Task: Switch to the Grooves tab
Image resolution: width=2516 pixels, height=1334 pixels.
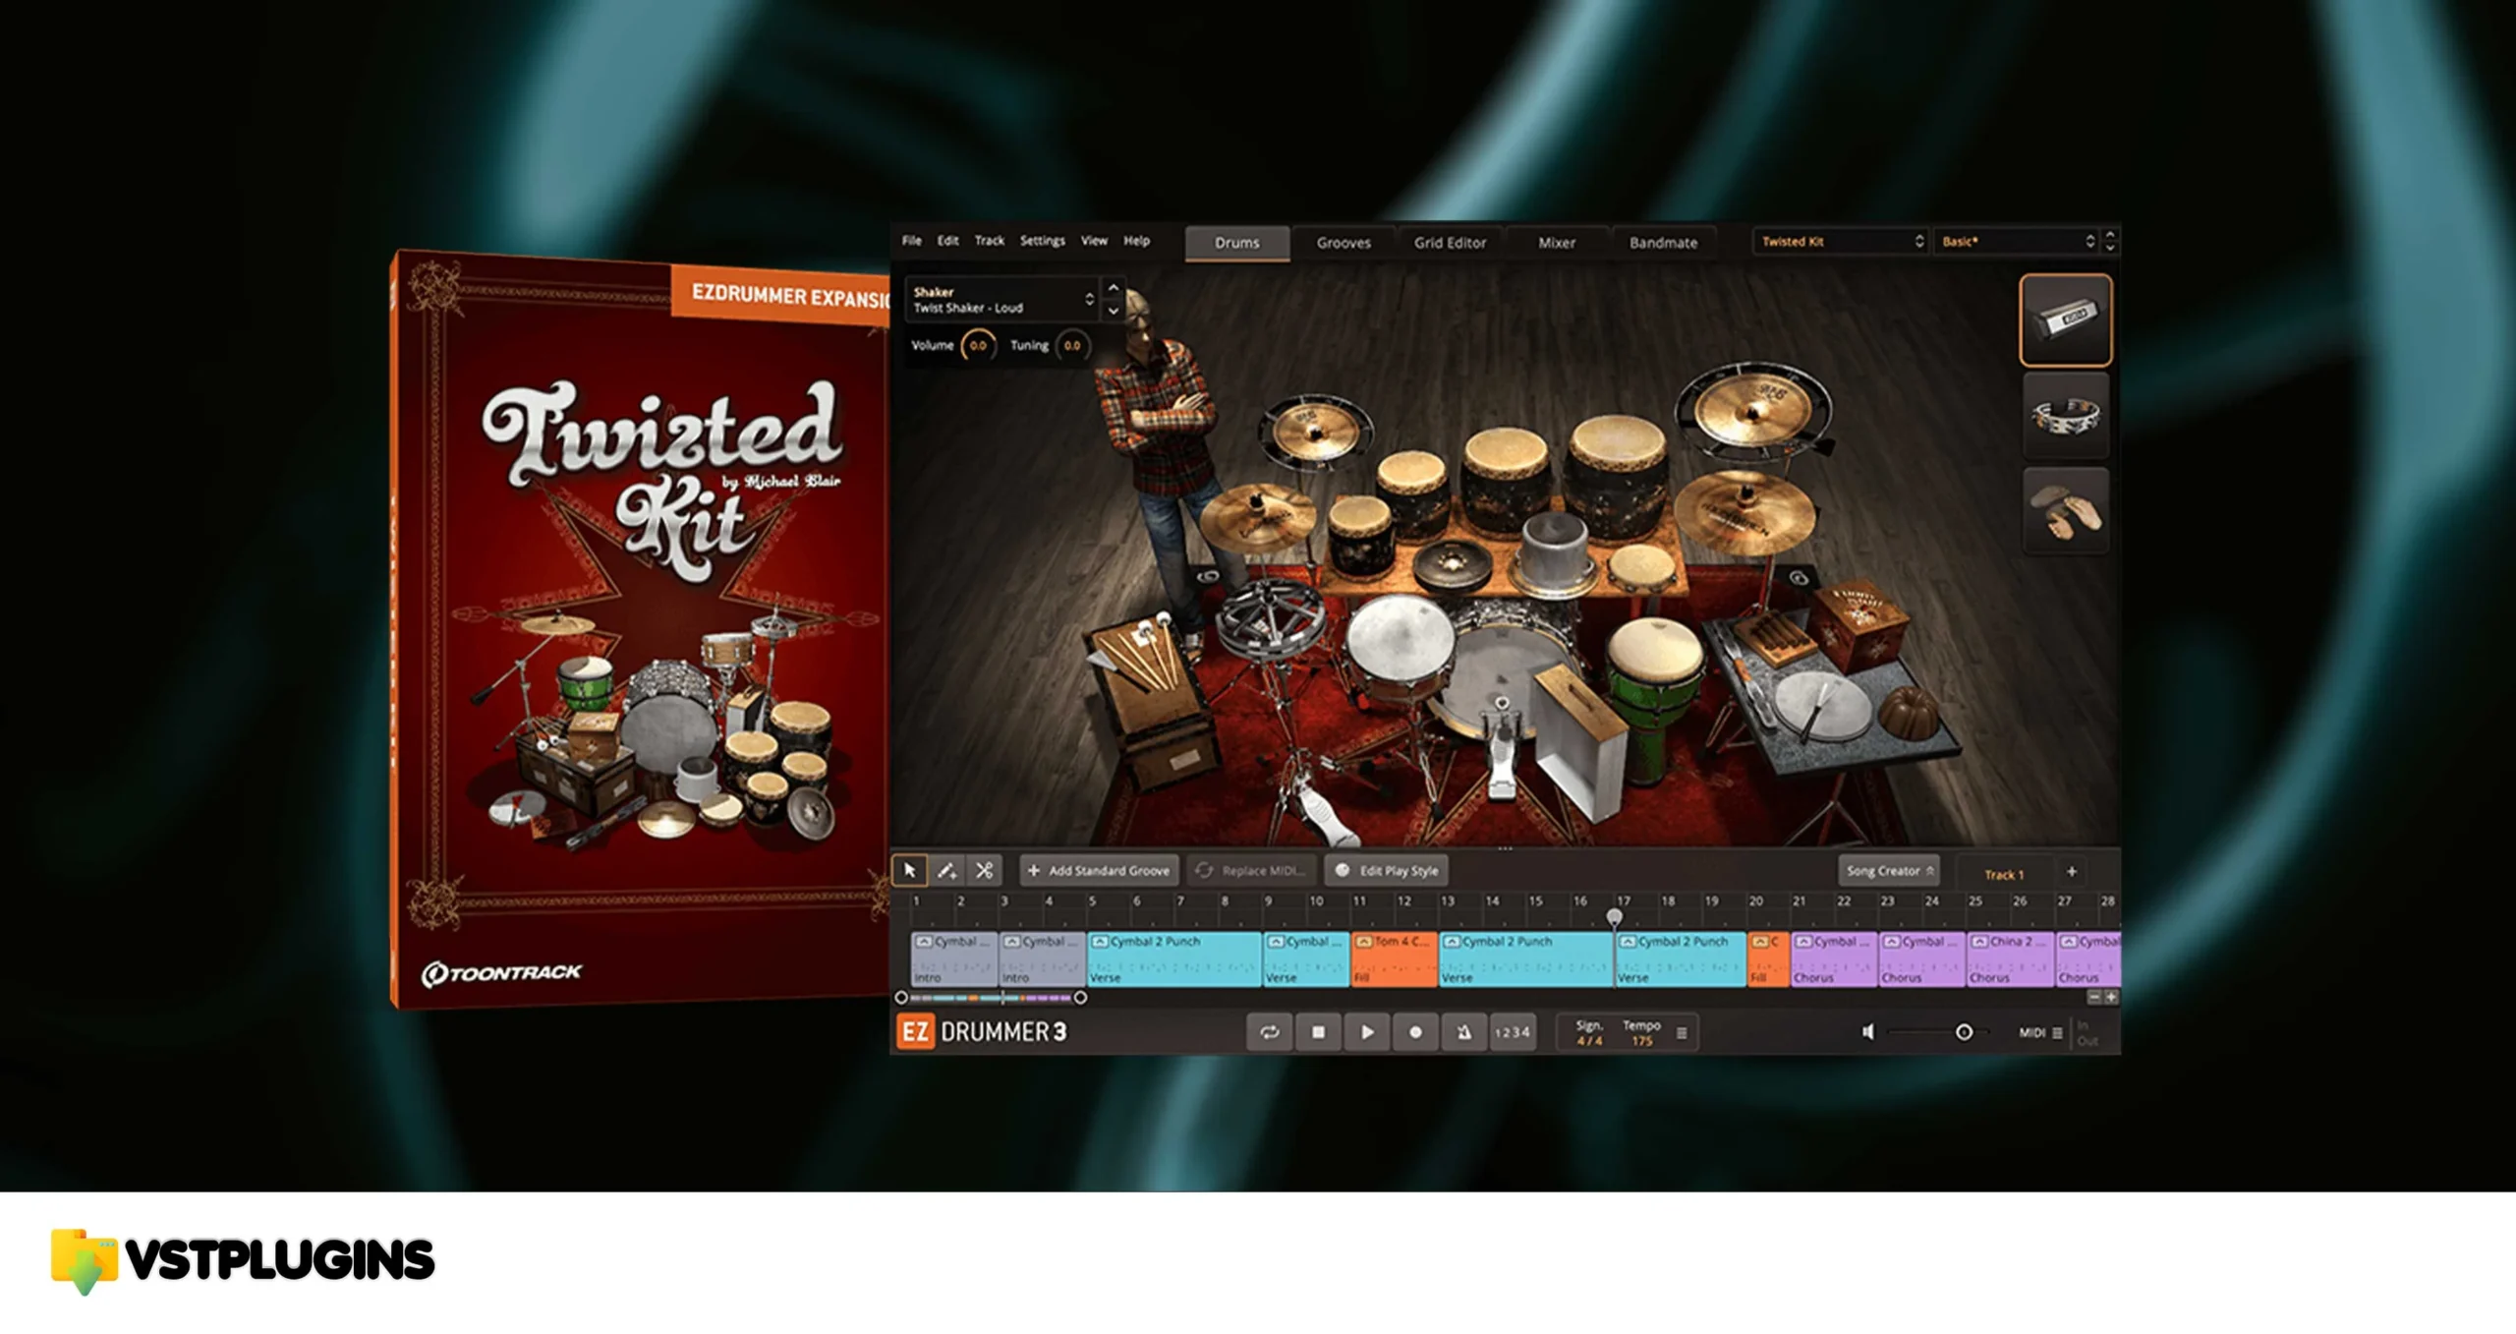Action: click(1344, 243)
